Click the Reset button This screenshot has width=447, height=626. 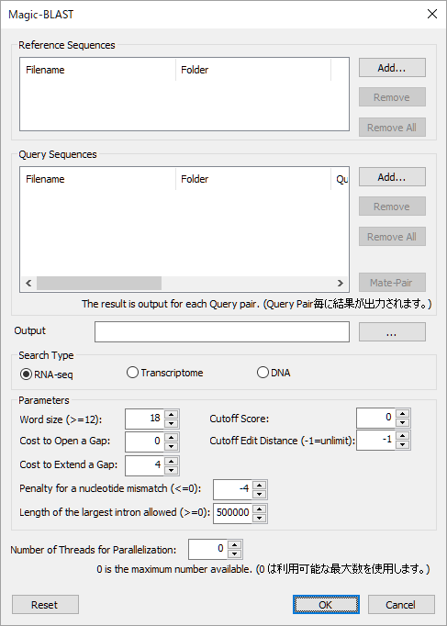tap(45, 605)
